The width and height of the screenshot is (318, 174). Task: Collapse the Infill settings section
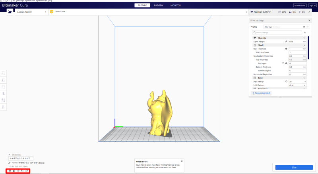(304, 78)
